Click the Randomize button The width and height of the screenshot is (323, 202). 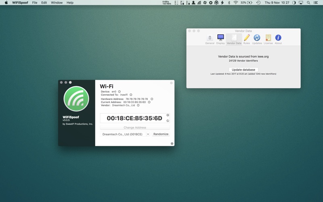click(x=161, y=134)
